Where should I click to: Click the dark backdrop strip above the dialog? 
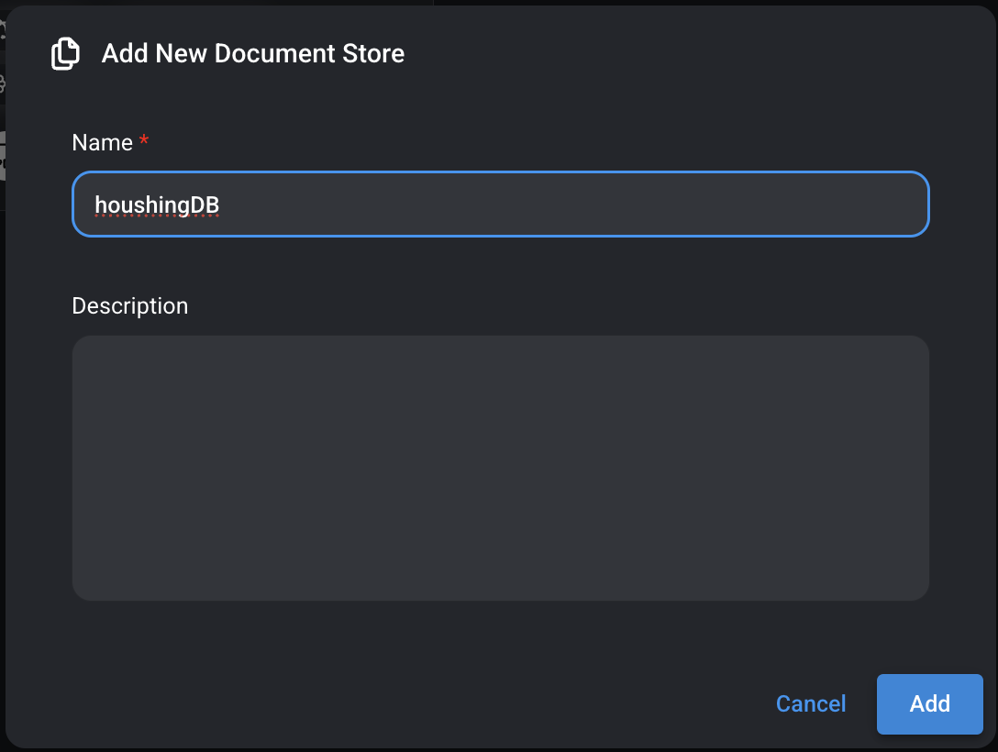tap(642, 3)
